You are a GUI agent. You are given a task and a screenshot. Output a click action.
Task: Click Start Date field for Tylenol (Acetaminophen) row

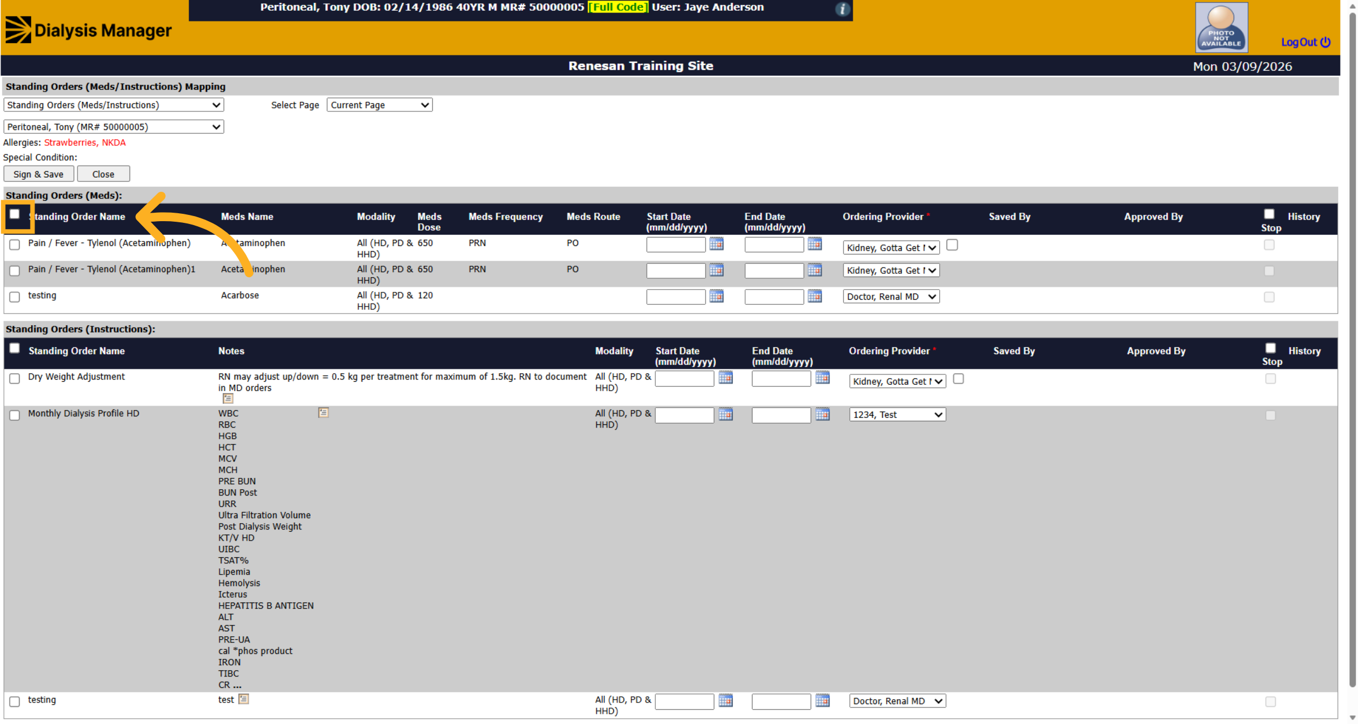[x=676, y=244]
